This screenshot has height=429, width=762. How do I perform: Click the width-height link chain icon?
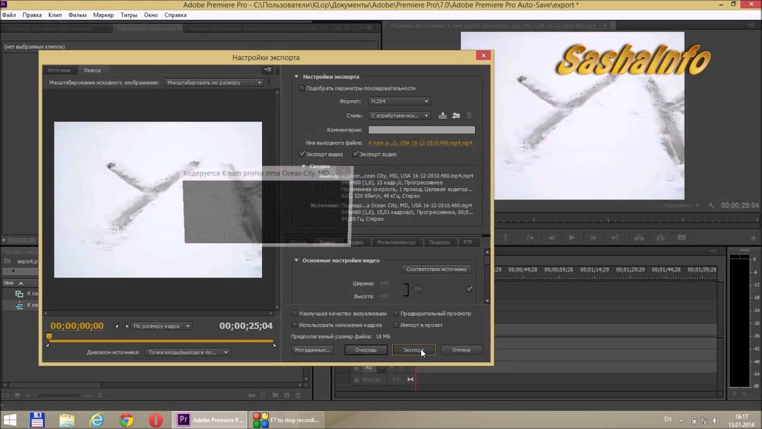tap(418, 289)
